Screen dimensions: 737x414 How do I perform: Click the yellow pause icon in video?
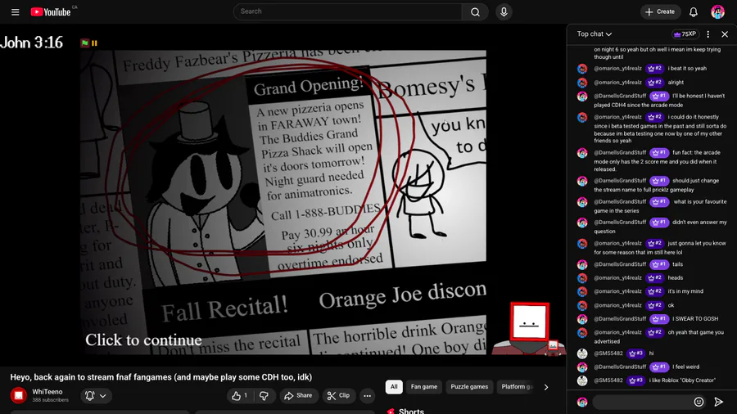pos(94,43)
